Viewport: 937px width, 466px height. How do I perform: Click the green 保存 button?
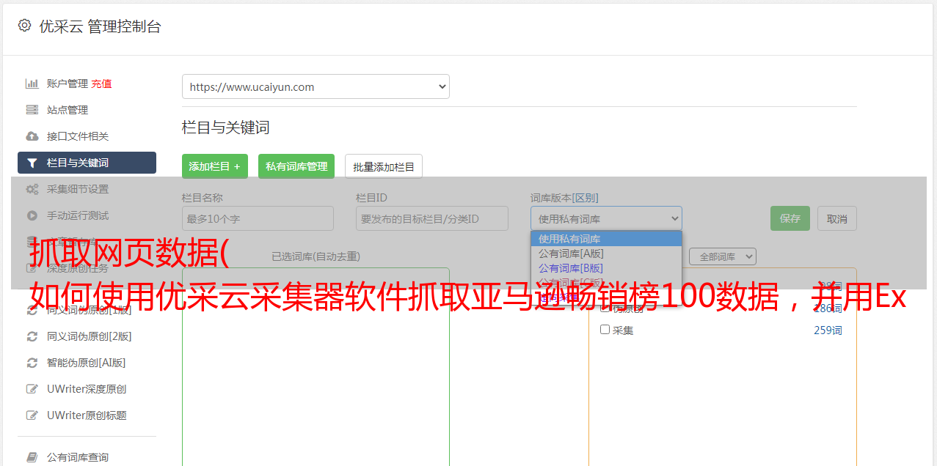point(790,218)
